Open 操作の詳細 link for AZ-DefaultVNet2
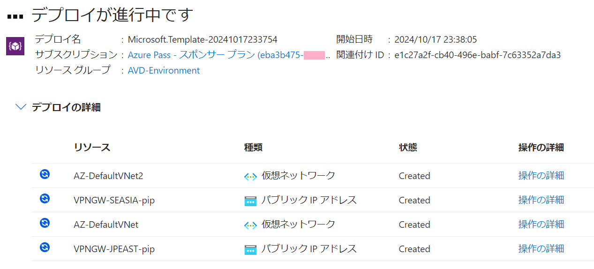Screen dimensions: 594x269 point(541,175)
